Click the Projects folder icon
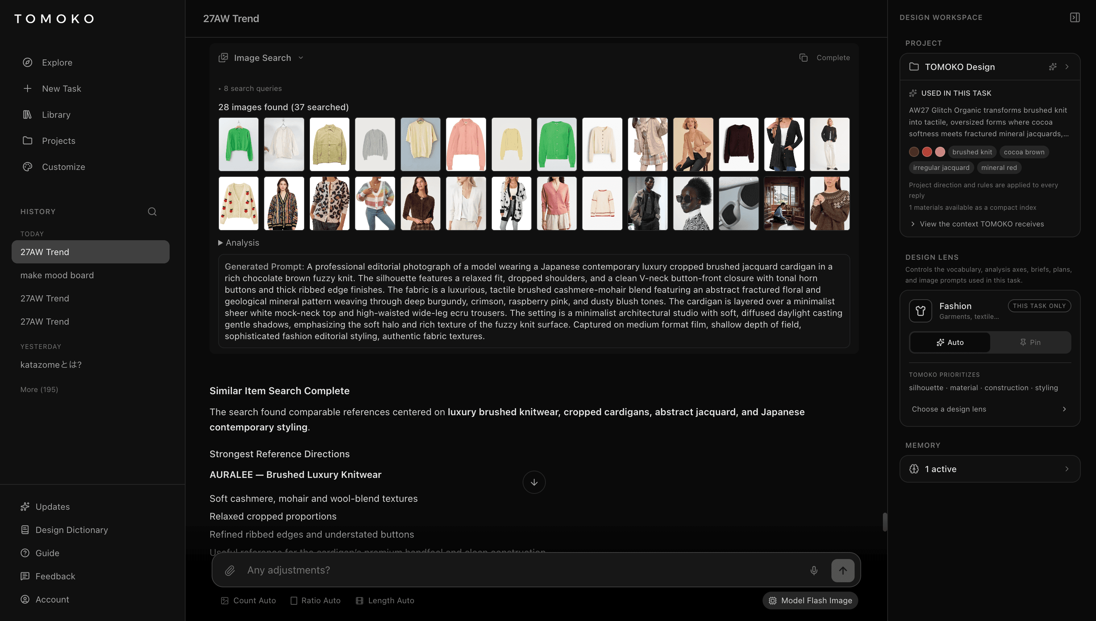Image resolution: width=1096 pixels, height=621 pixels. 27,140
